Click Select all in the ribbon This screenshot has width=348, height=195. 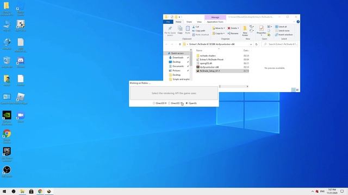pyautogui.click(x=281, y=27)
